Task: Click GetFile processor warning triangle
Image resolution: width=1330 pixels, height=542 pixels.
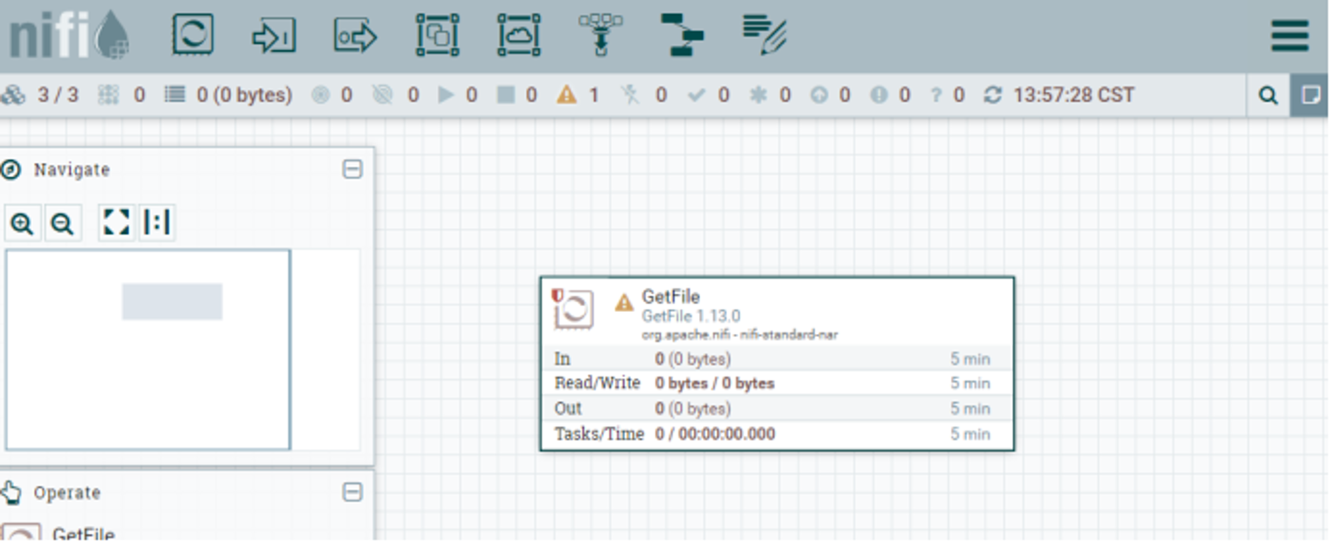Action: click(624, 303)
